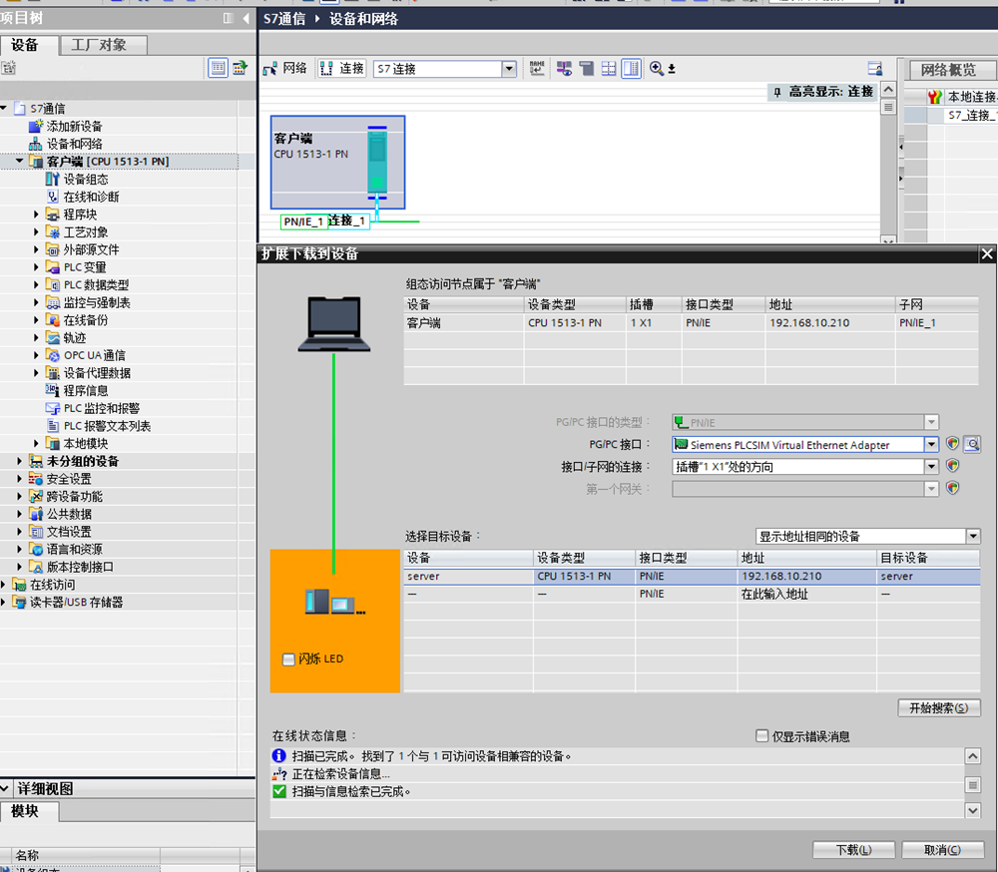Click the 连接 (Connections) toolbar button
The height and width of the screenshot is (872, 998).
click(x=341, y=69)
